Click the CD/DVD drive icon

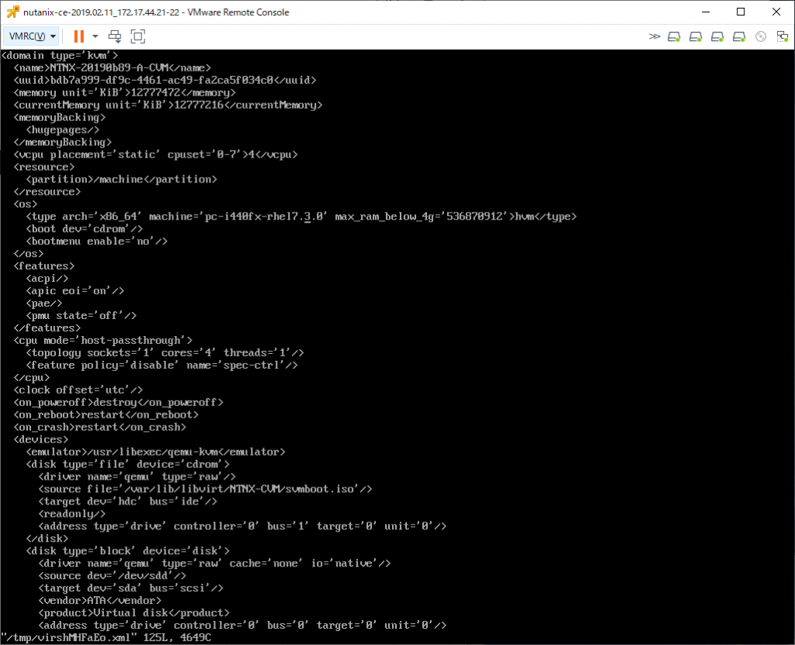[x=761, y=36]
